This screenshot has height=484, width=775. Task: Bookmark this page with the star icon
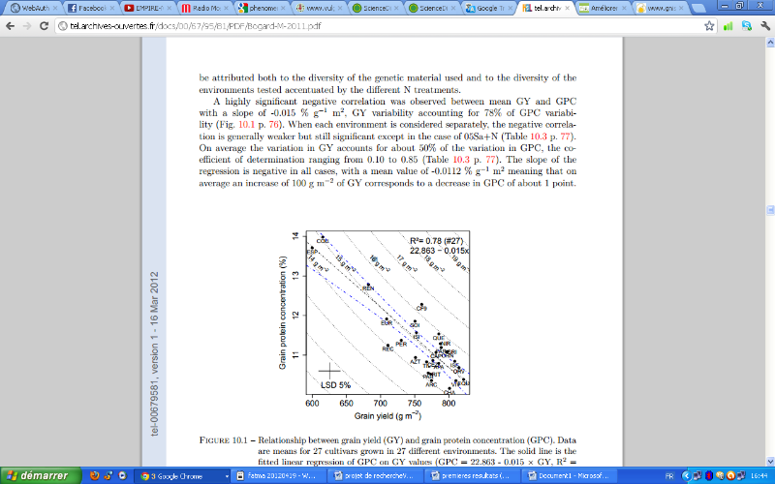(x=709, y=26)
